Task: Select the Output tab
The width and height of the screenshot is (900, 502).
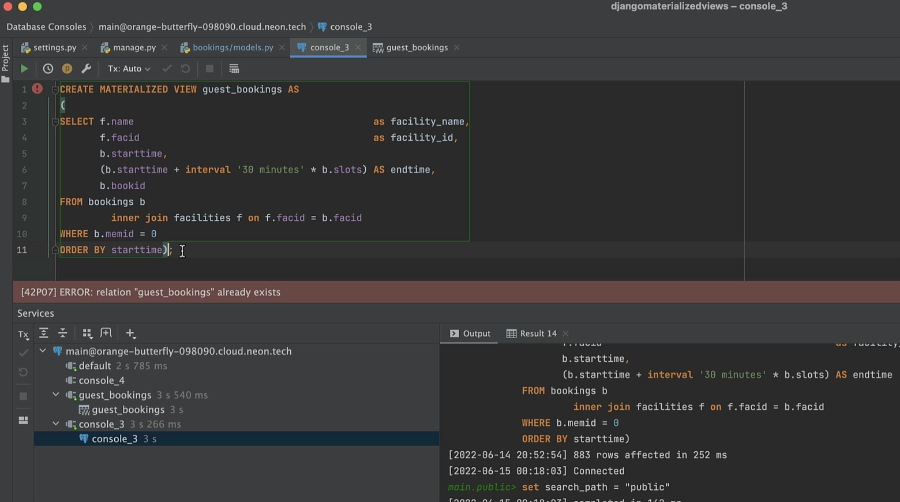Action: [x=470, y=334]
